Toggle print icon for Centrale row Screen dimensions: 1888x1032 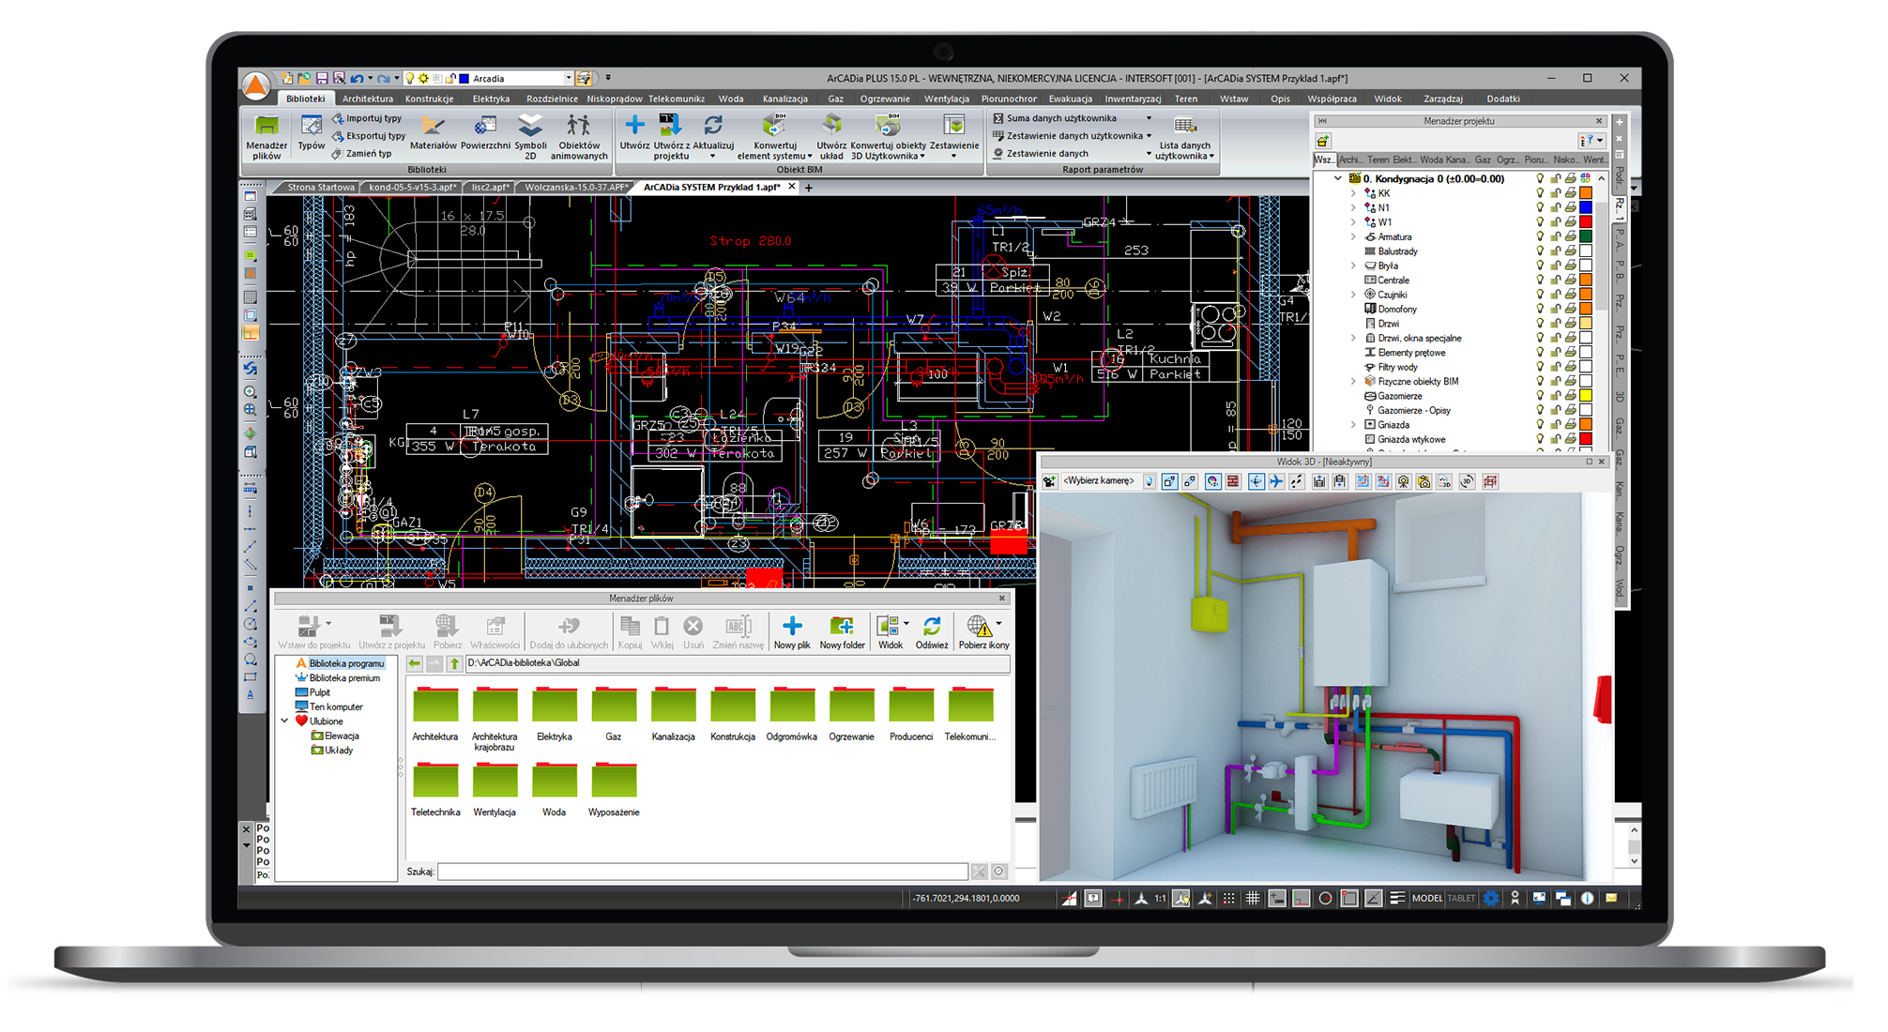tap(1570, 281)
